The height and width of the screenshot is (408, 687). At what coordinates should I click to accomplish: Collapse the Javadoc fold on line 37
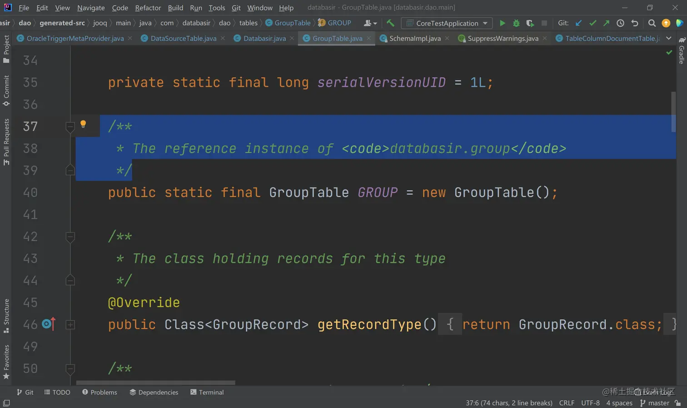pyautogui.click(x=70, y=126)
